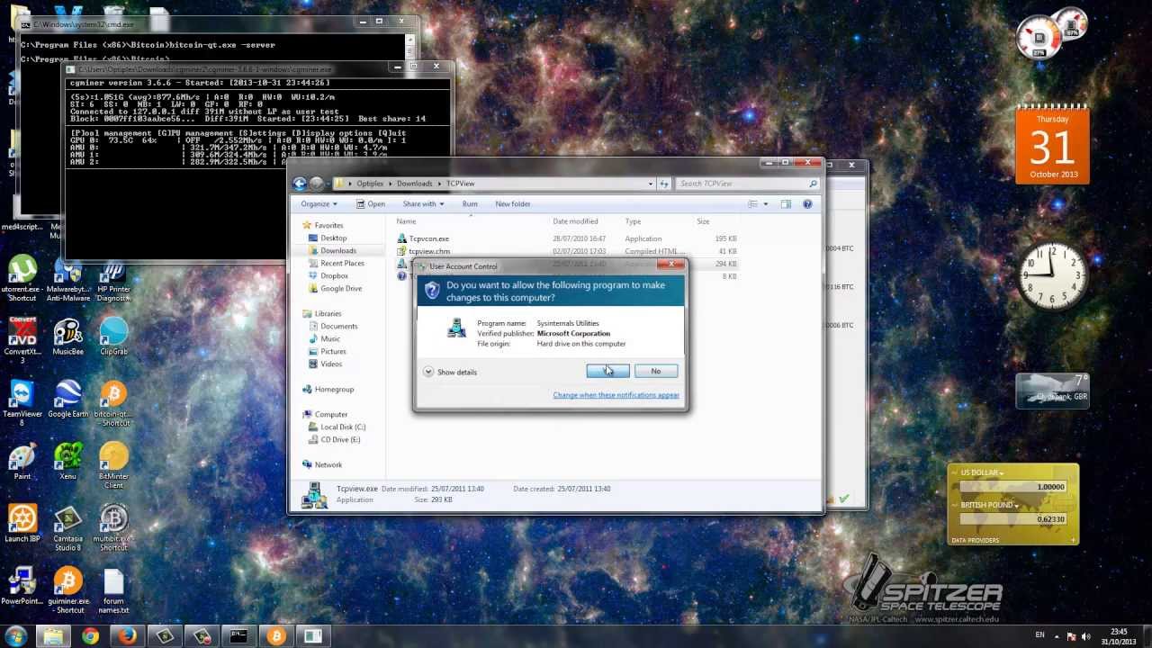Screen dimensions: 1152x648
Task: Click the Search TCPView input field
Action: pos(742,184)
